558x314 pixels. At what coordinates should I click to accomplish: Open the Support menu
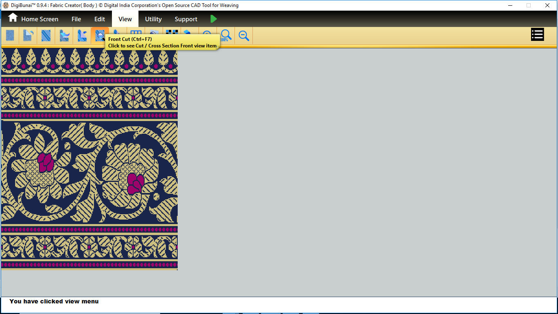click(186, 19)
